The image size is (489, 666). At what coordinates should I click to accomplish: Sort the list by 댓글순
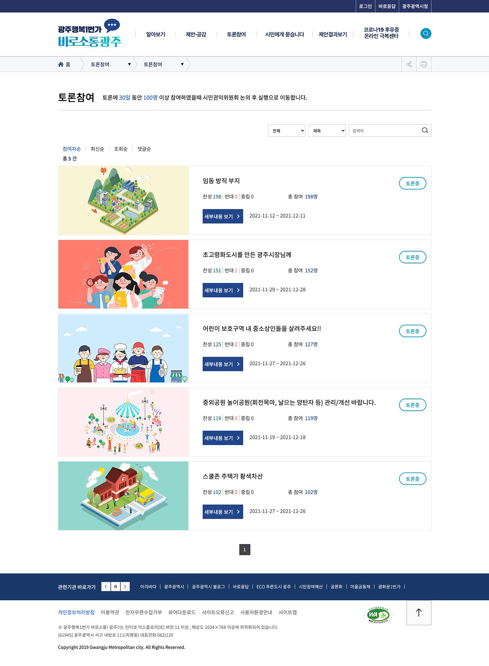[144, 149]
